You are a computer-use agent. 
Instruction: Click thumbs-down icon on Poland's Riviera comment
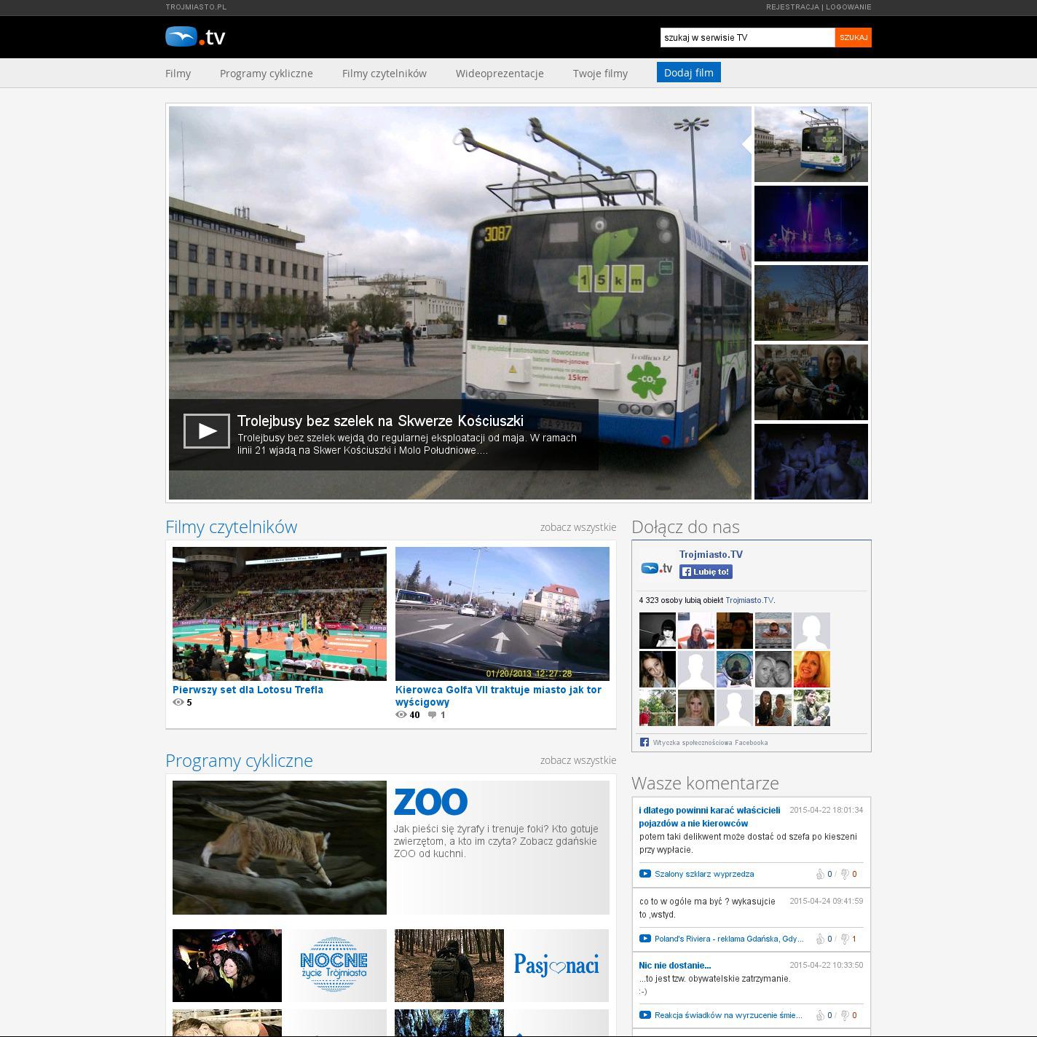pos(845,939)
